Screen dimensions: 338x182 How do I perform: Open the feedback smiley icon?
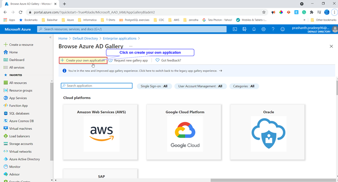(x=282, y=29)
